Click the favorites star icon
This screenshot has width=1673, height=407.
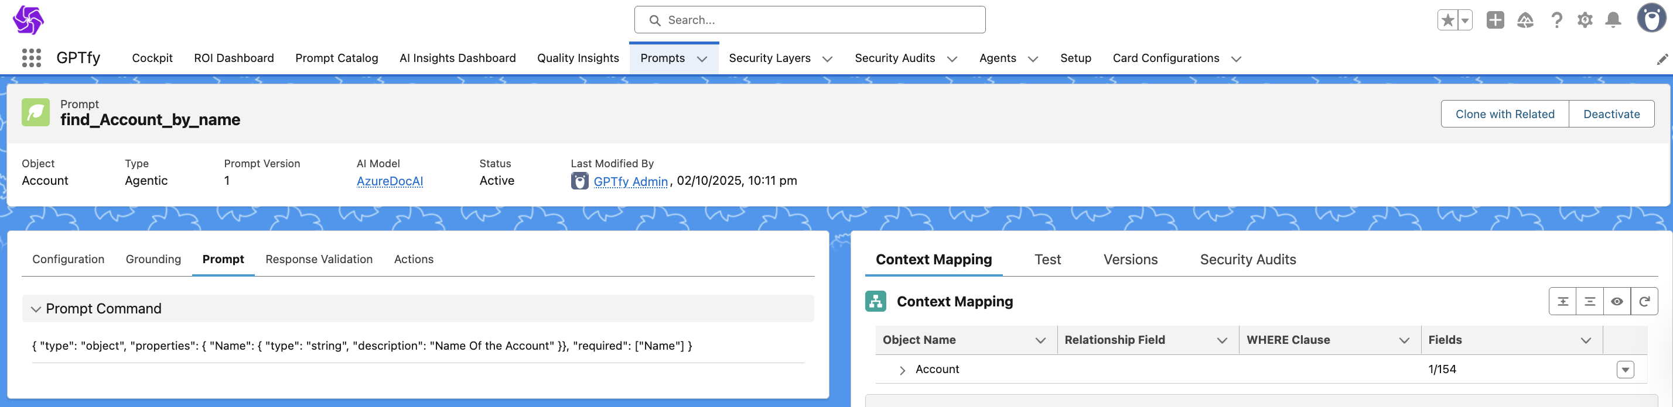1447,20
